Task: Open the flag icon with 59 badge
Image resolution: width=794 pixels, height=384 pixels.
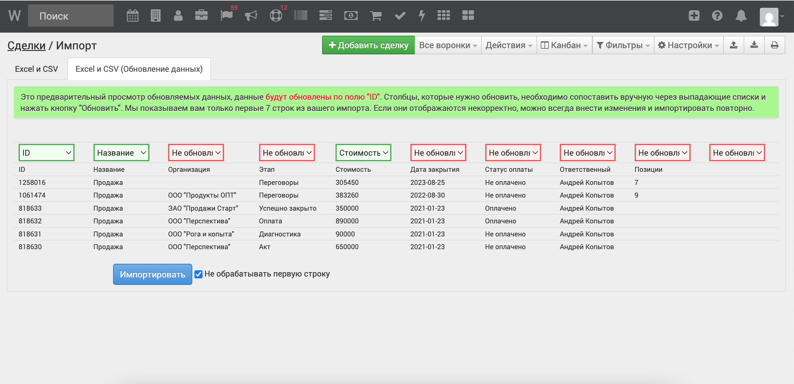Action: (x=226, y=16)
